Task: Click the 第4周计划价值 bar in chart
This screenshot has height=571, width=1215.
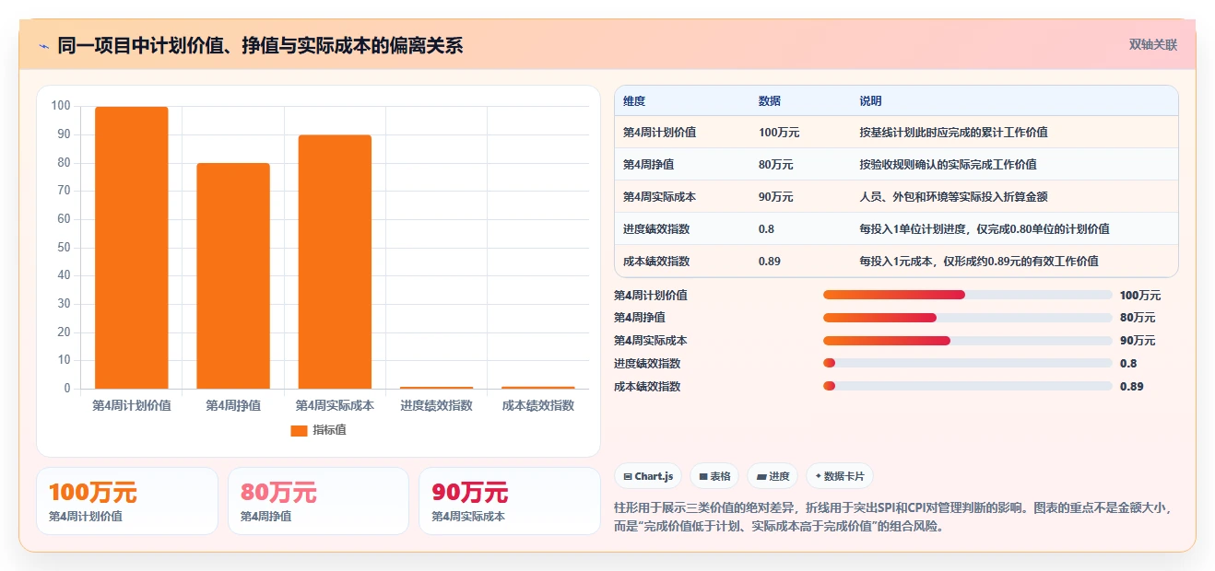Action: [x=132, y=248]
